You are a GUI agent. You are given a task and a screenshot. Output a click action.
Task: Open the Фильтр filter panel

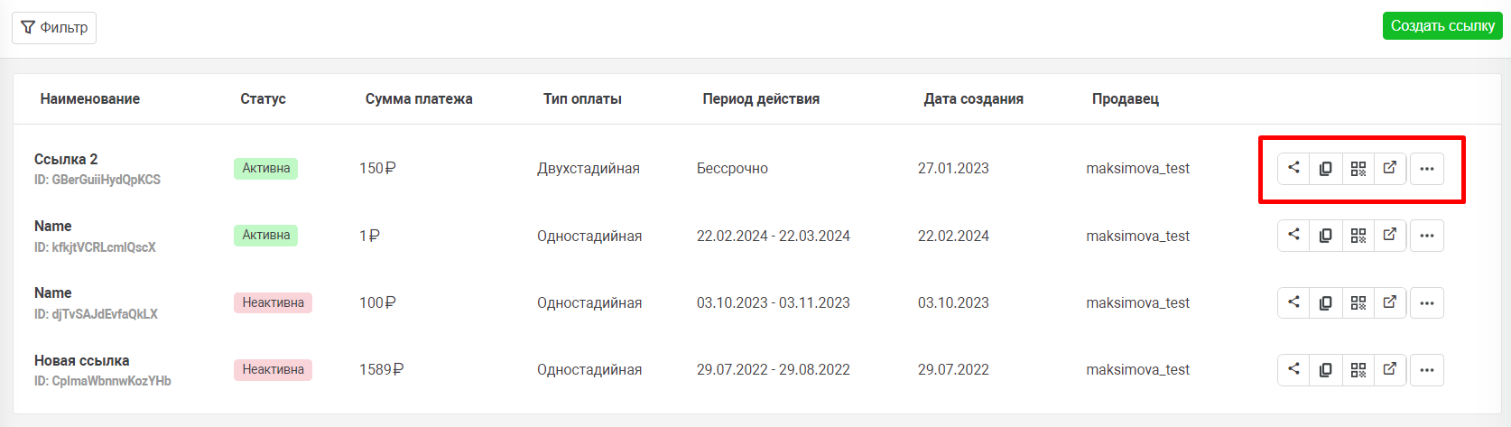54,27
